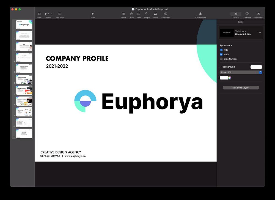Select slide 10 thumbnail
Screen dimensions: 275x200
tap(24, 123)
